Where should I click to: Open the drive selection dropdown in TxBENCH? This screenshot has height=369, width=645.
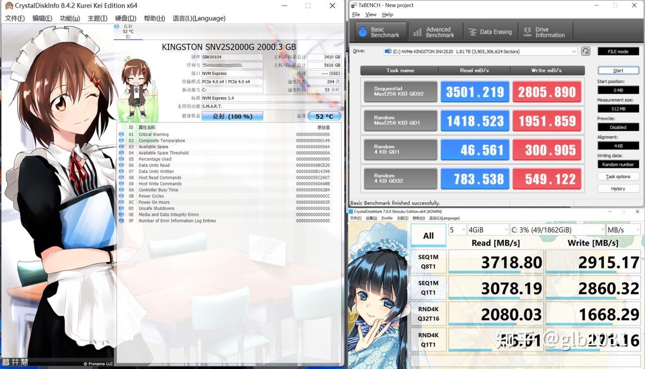point(573,51)
